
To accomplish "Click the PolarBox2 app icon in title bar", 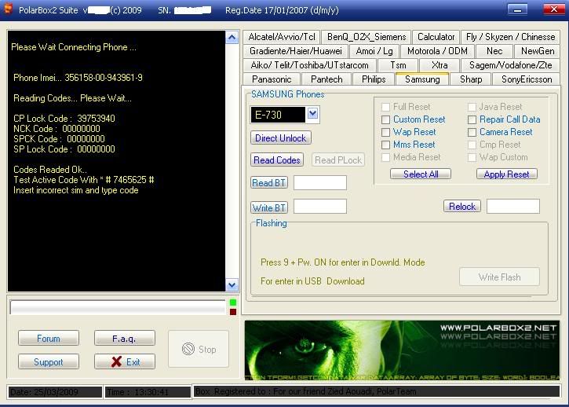I will 7,9.
